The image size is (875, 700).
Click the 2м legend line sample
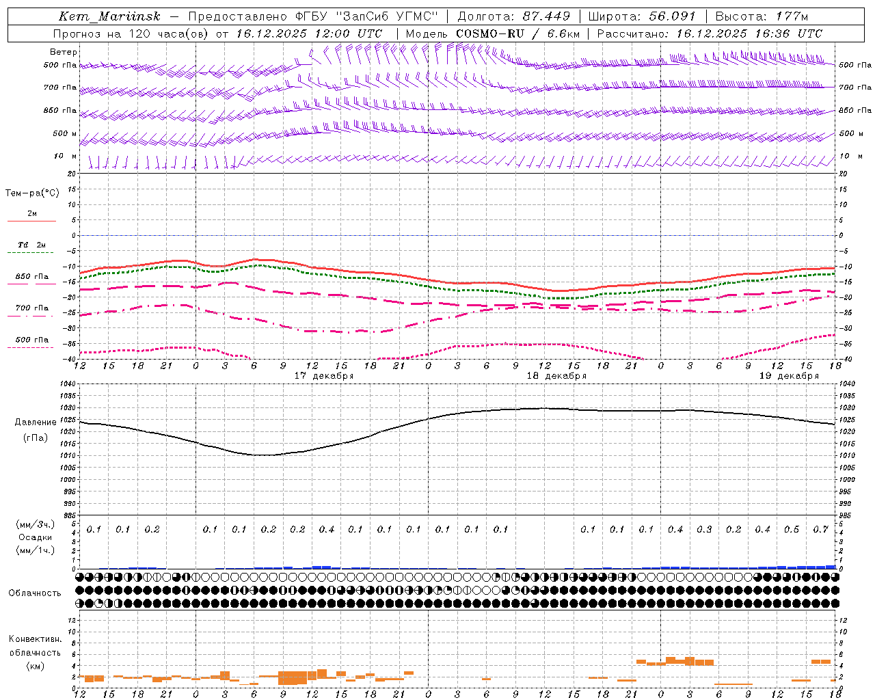coord(31,221)
